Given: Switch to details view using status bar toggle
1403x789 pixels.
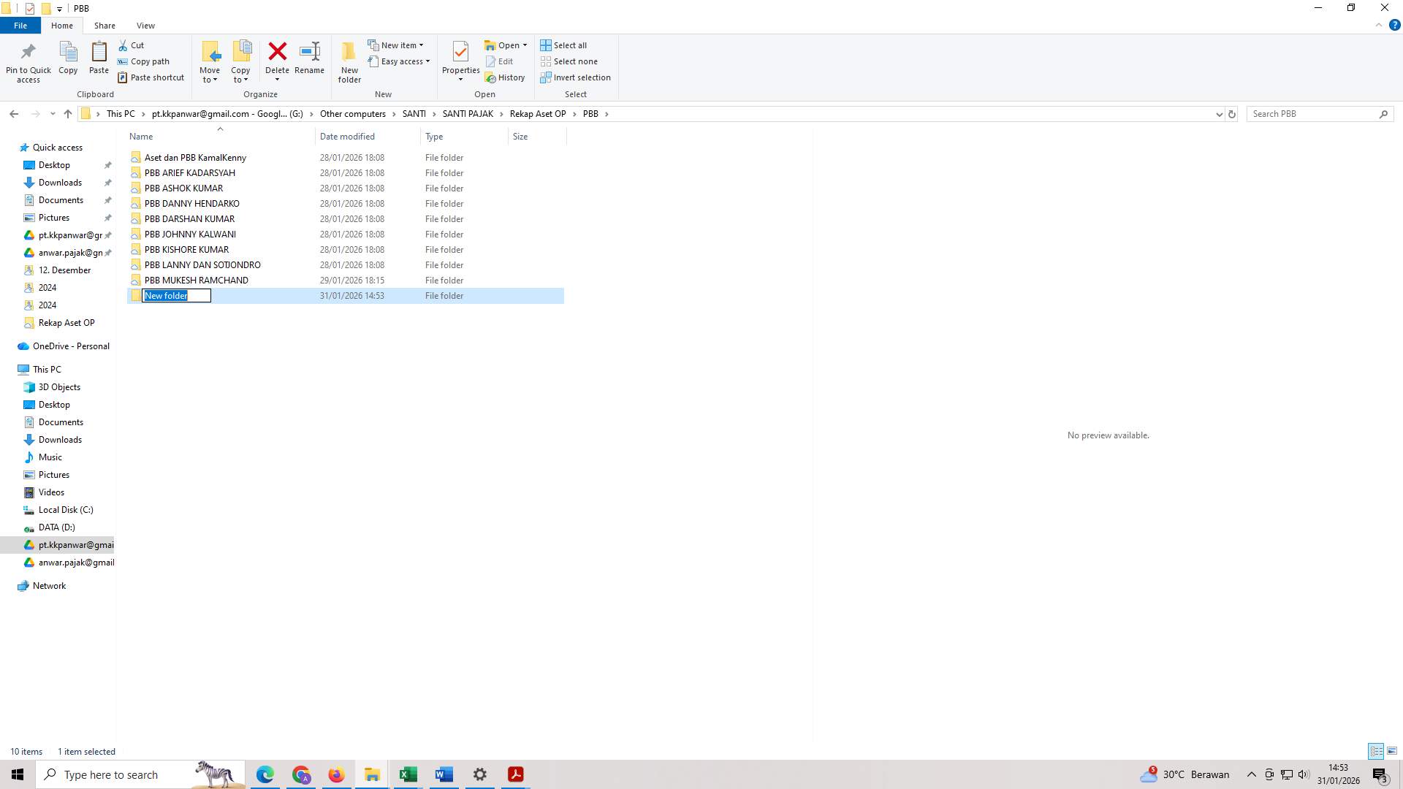Looking at the screenshot, I should click(x=1376, y=751).
